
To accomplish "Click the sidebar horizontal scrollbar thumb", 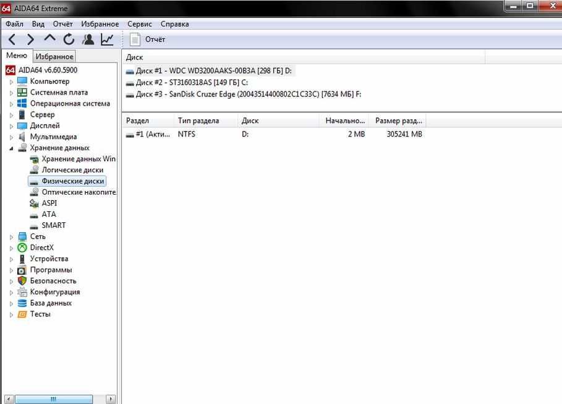I will pyautogui.click(x=54, y=399).
